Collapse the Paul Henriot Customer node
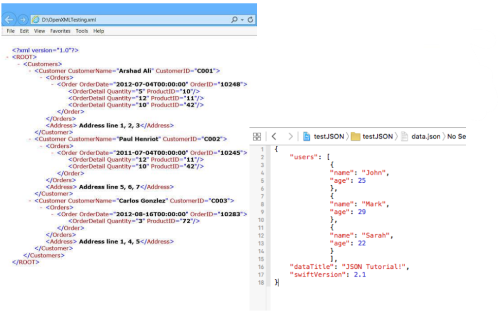 [x=30, y=139]
